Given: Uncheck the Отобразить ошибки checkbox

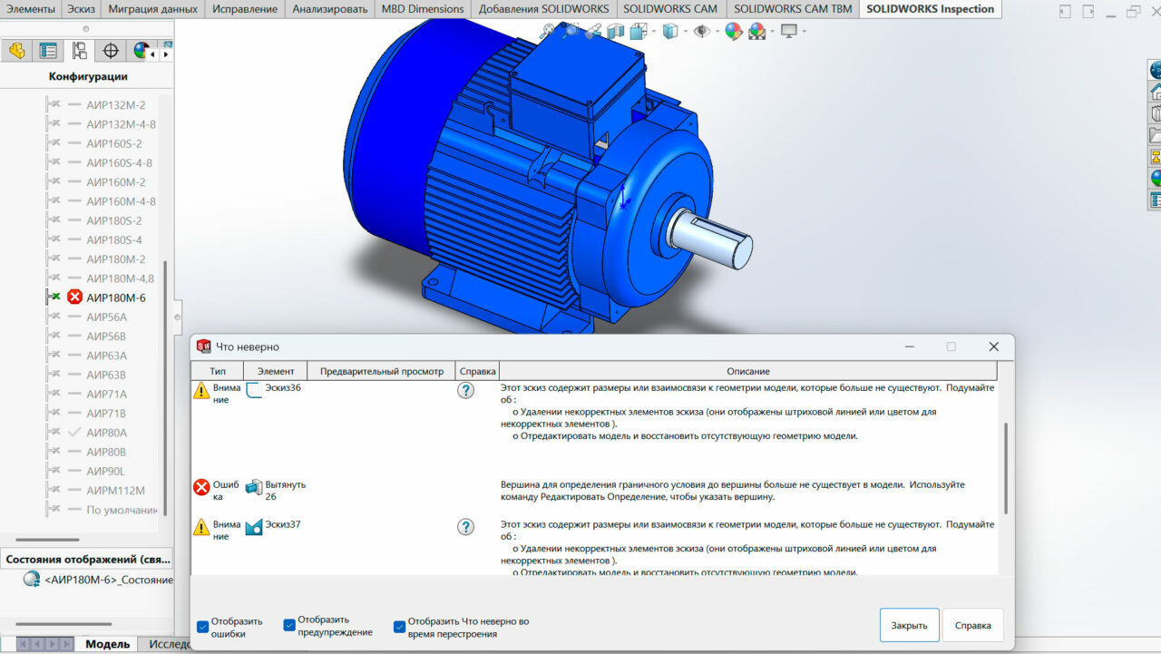Looking at the screenshot, I should [202, 627].
